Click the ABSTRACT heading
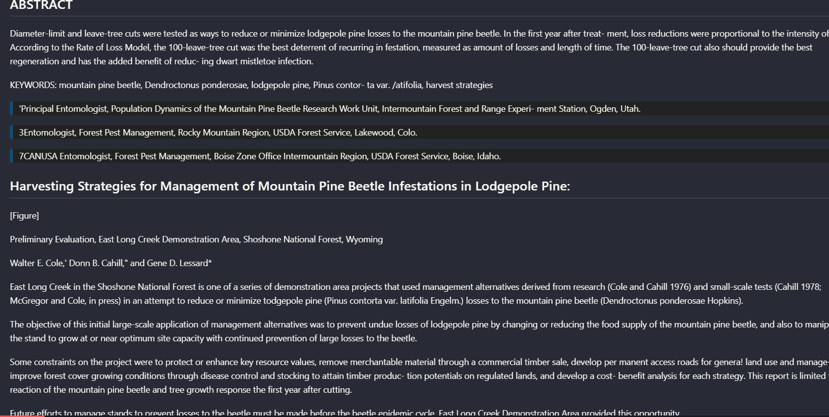The width and height of the screenshot is (829, 417). pyautogui.click(x=41, y=5)
